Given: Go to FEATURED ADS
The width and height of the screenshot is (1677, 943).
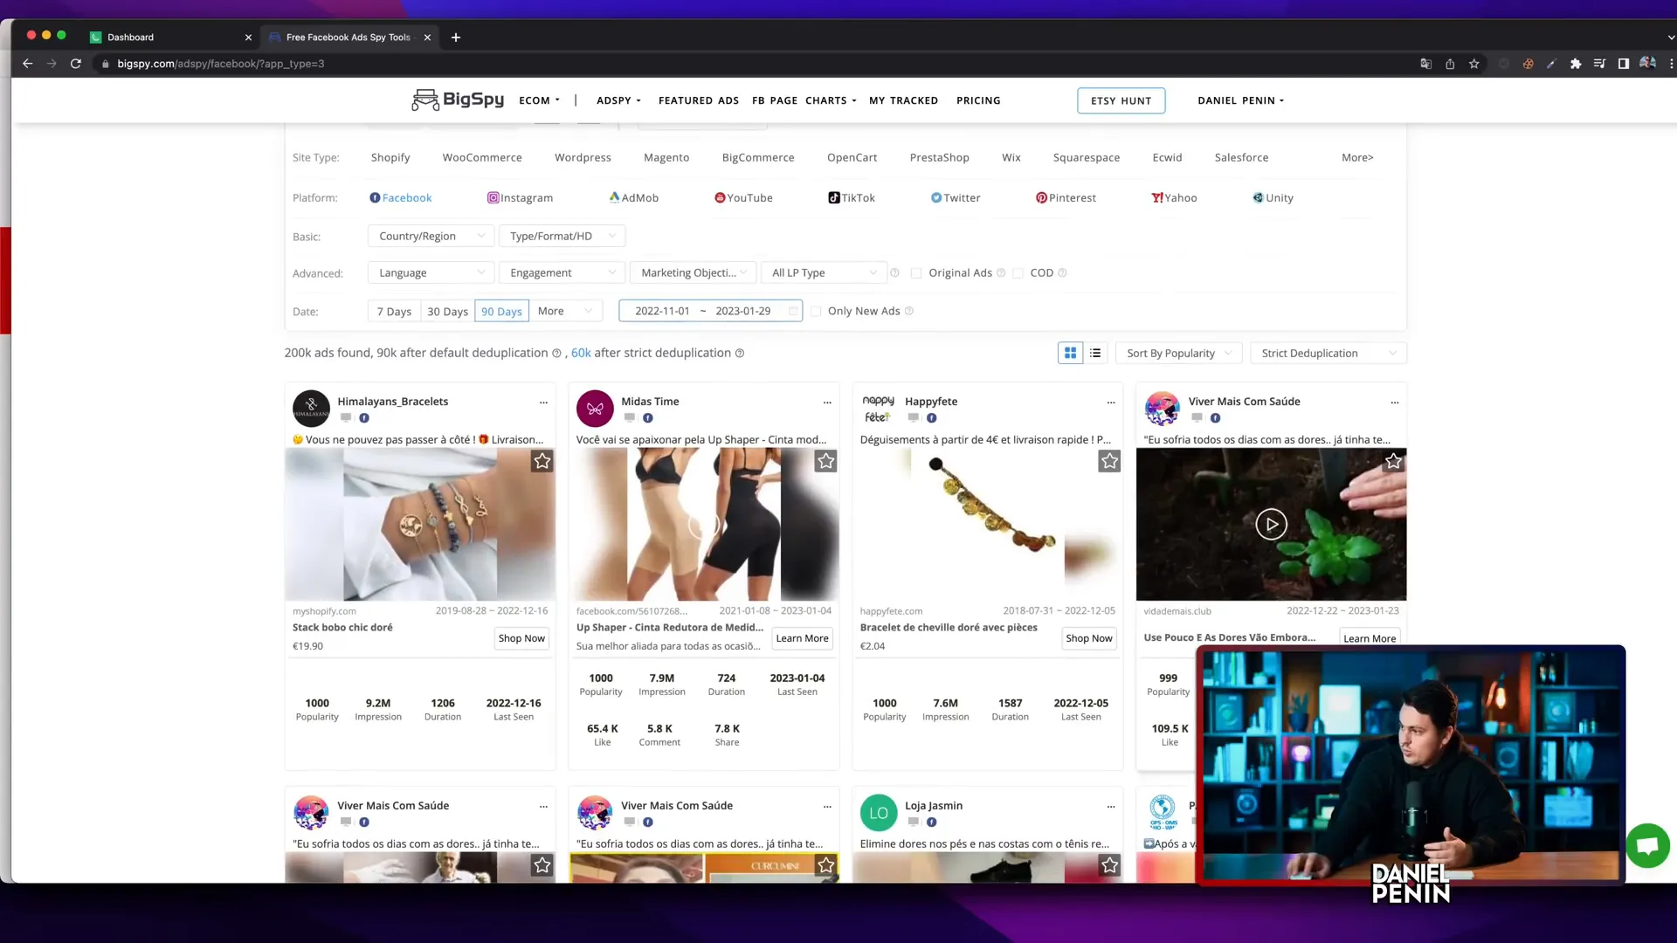Looking at the screenshot, I should [x=699, y=100].
